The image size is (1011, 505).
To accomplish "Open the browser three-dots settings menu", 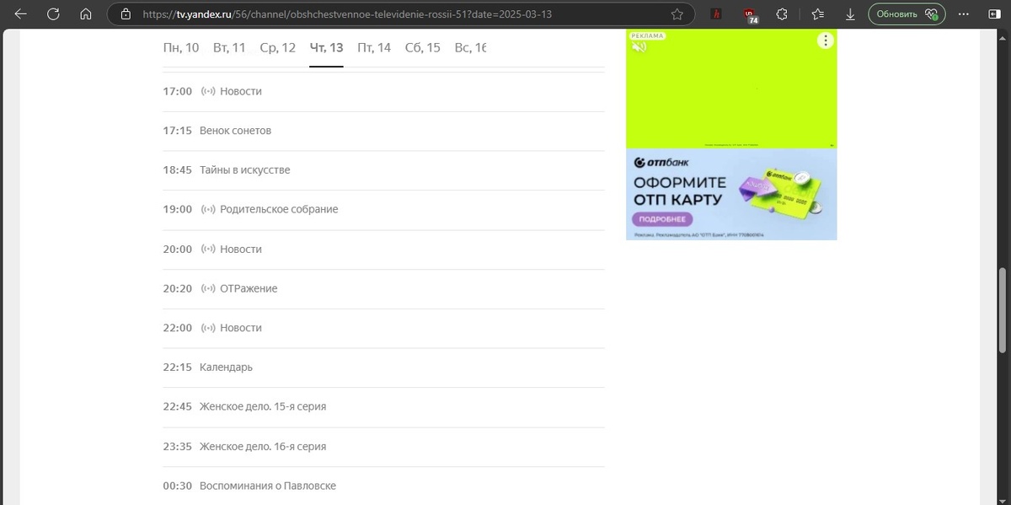I will [964, 14].
